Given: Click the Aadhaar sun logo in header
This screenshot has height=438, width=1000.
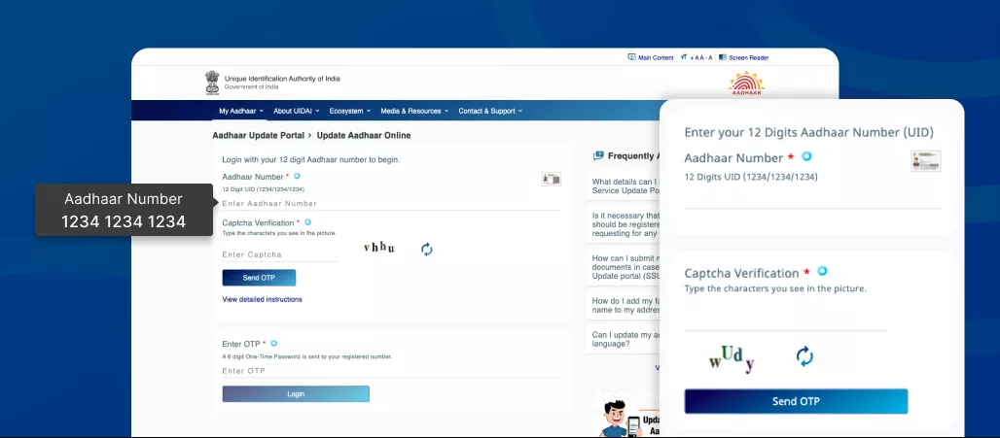Looking at the screenshot, I should coord(747,84).
